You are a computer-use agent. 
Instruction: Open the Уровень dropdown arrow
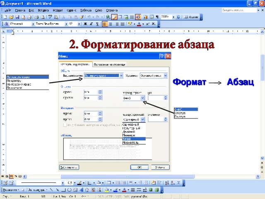point(166,75)
